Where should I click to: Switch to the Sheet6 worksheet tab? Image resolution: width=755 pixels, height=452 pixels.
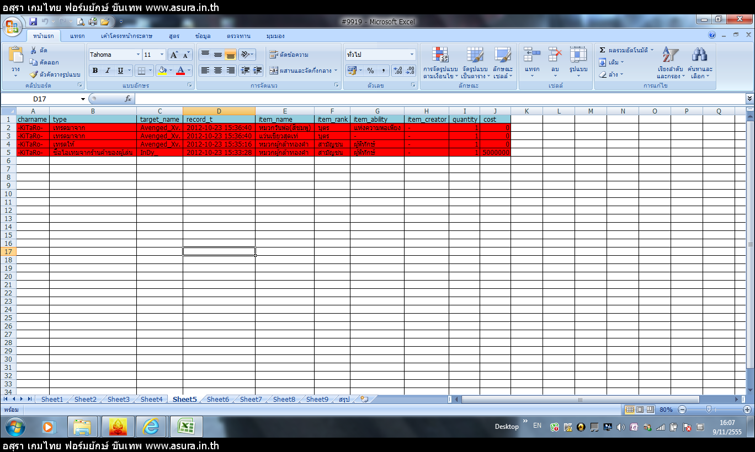[217, 400]
